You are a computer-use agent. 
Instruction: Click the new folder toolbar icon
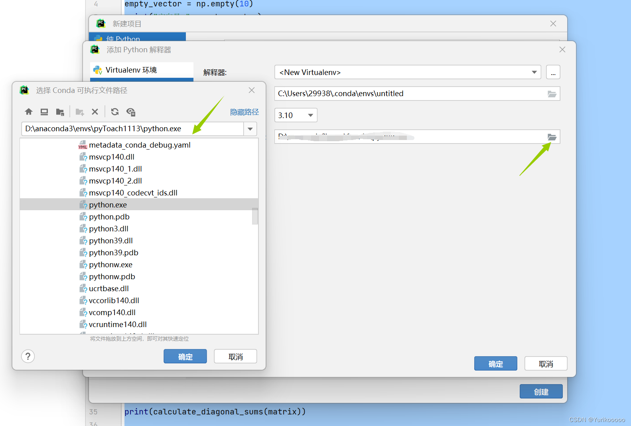(x=80, y=112)
